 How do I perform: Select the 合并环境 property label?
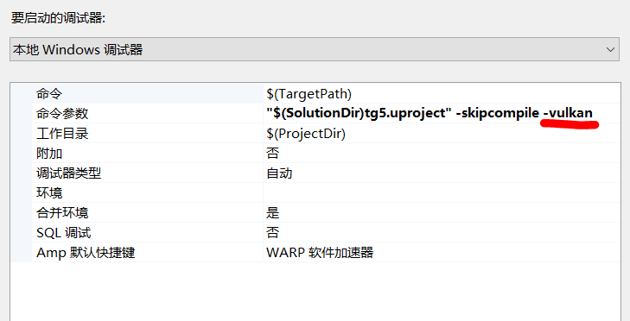click(x=62, y=212)
